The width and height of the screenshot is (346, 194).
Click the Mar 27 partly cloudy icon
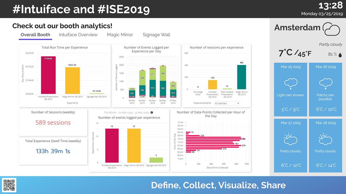click(290, 139)
